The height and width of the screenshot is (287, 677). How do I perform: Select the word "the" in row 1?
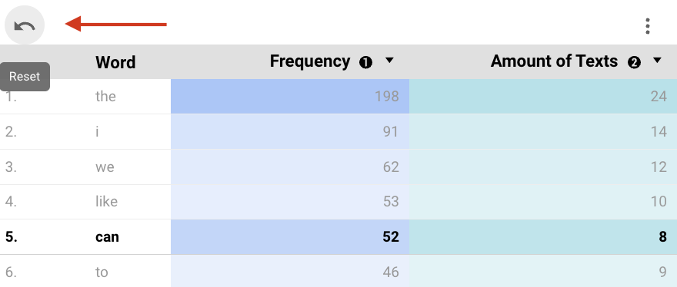pos(105,96)
